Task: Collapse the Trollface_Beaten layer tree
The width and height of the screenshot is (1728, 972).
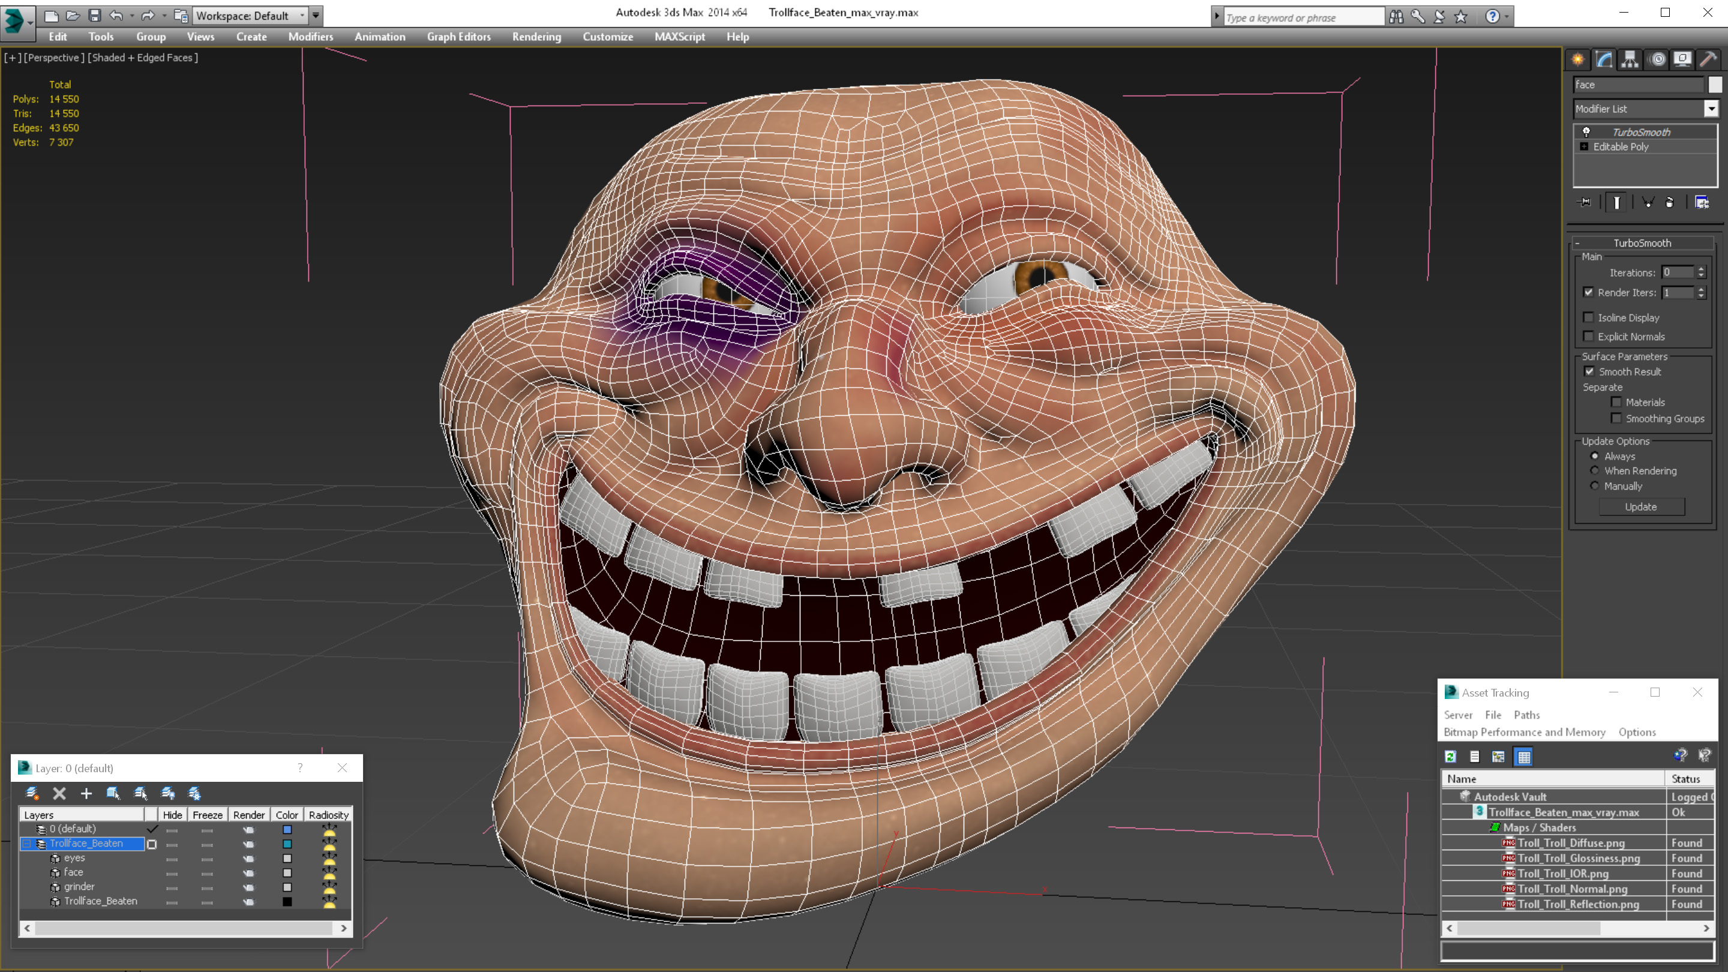Action: point(27,844)
